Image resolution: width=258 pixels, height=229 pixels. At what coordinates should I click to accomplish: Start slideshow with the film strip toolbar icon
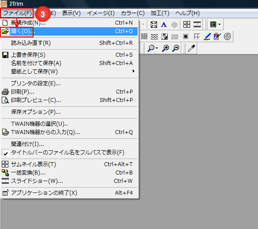pos(197,25)
